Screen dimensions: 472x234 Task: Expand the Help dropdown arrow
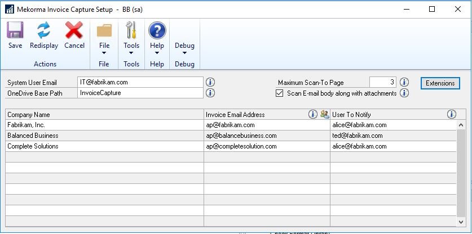(x=157, y=53)
